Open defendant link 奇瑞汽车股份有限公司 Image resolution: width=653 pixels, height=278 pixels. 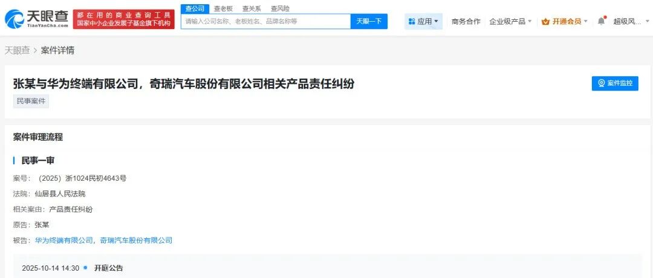tap(136, 240)
